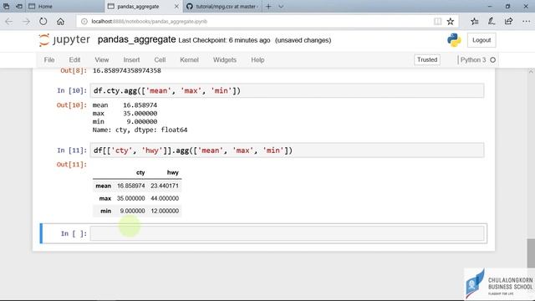This screenshot has width=535, height=301.
Task: Click the Trusted notebook button
Action: tap(427, 59)
